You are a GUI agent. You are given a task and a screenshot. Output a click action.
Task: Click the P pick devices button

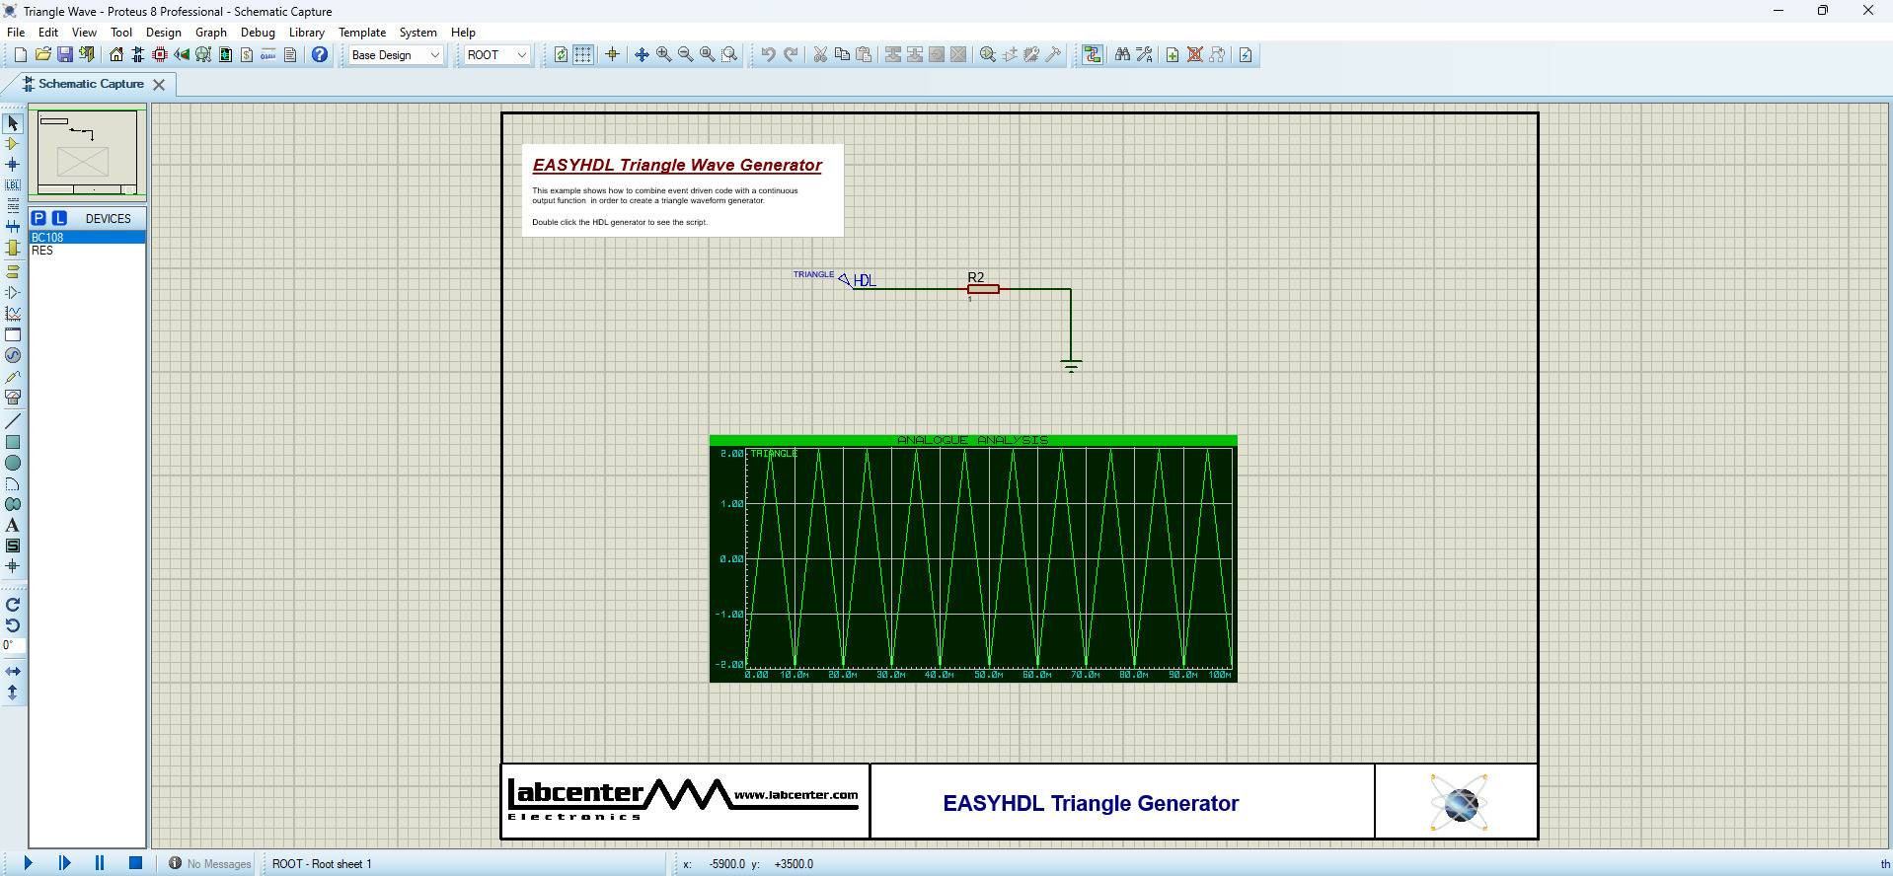click(x=38, y=218)
